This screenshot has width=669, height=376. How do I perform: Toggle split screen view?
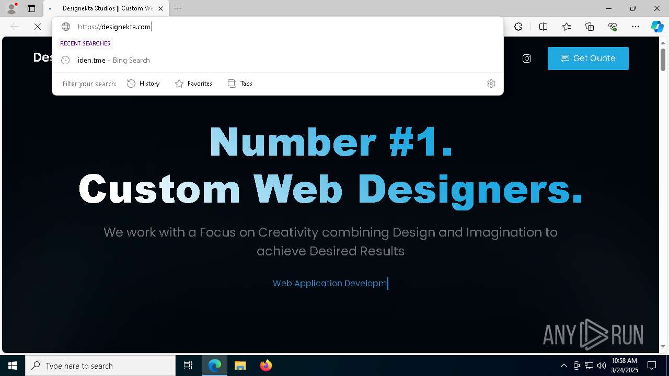coord(543,27)
